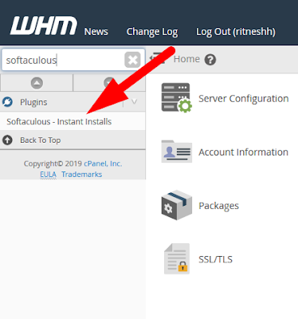298x319 pixels.
Task: Open Account Information text link
Action: pos(243,152)
